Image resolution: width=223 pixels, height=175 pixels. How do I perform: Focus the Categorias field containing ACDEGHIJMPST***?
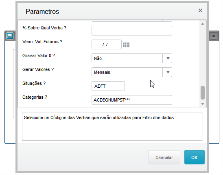(132, 100)
